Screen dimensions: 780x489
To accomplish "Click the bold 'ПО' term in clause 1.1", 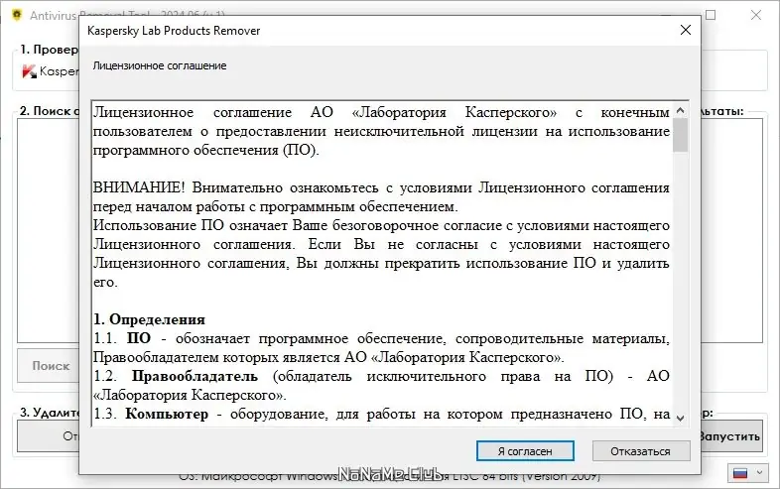I will (139, 338).
